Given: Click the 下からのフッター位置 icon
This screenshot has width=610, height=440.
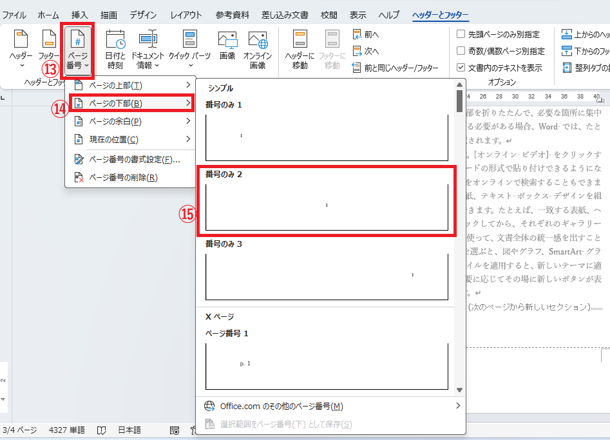Looking at the screenshot, I should 566,51.
